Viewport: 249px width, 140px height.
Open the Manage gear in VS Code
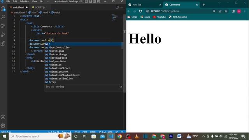pyautogui.click(x=3, y=126)
